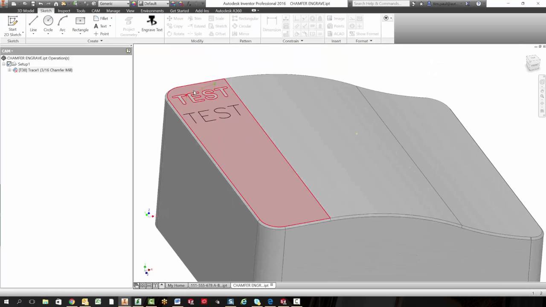546x307 pixels.
Task: Select CHAMFER ENGRAVE.ipt Operation(s) root node
Action: (38, 58)
